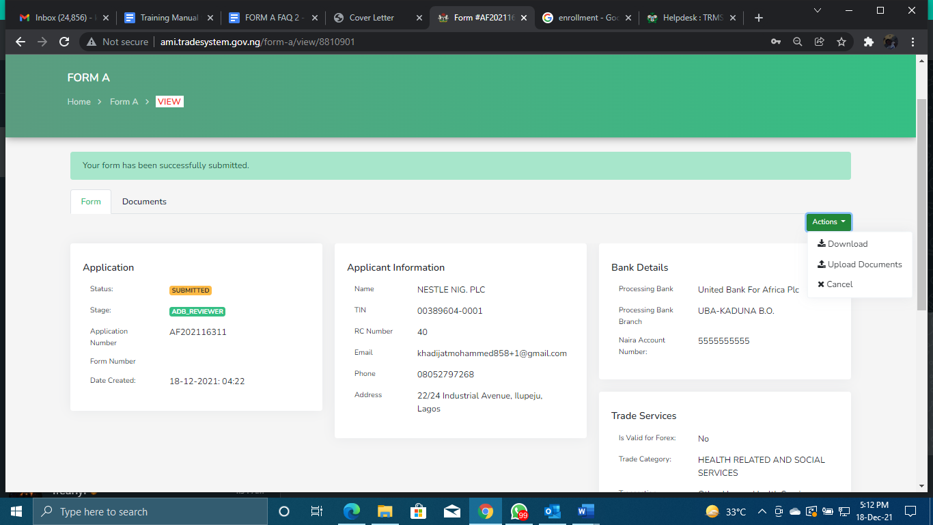Image resolution: width=933 pixels, height=525 pixels.
Task: Switch to the Helpdesk TRMS tab
Action: click(x=691, y=18)
